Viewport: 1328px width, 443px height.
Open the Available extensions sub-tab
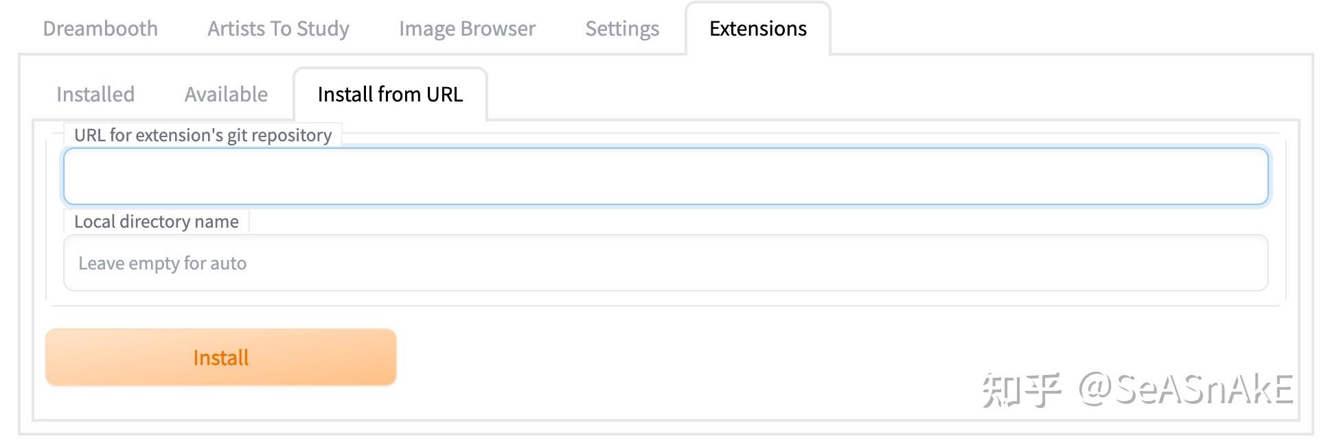226,95
